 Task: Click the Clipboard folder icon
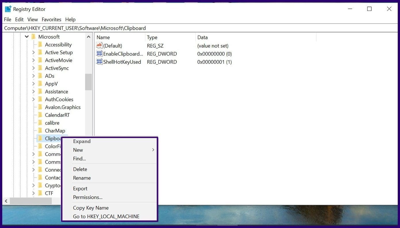[40, 139]
